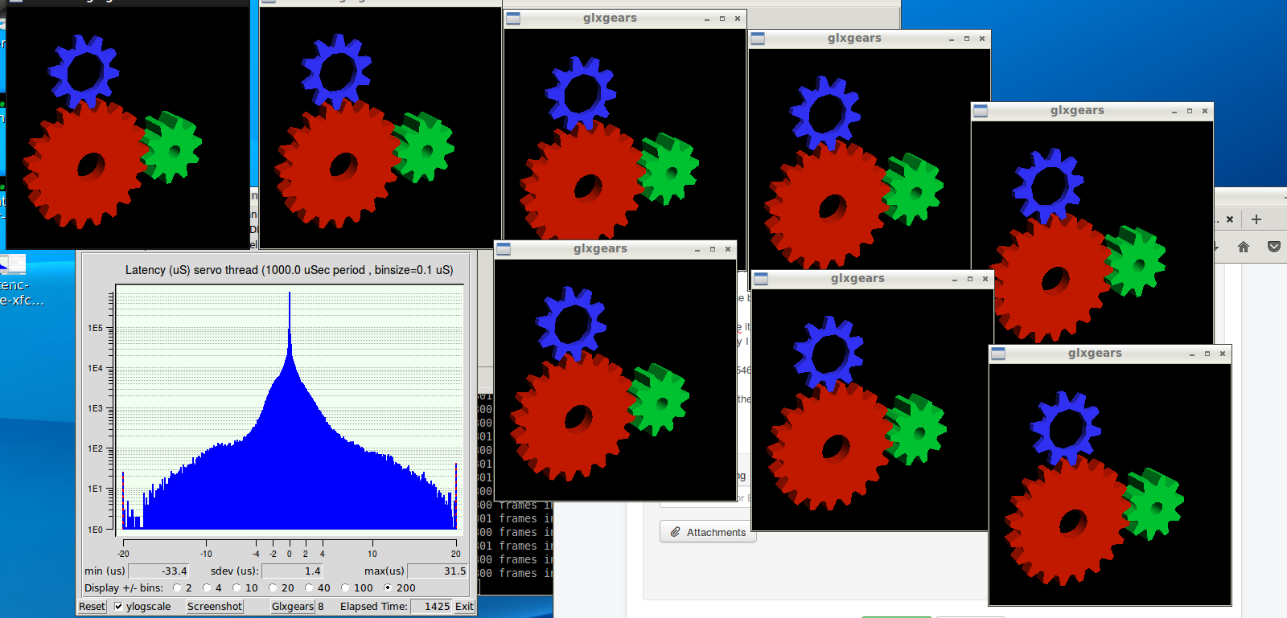Open window menu icon of glxgears overlapping browser tab bar

tap(981, 111)
